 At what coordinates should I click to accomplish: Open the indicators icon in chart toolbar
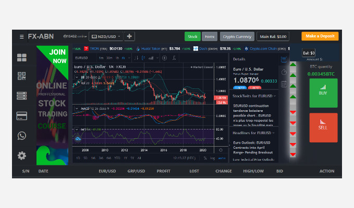pos(151,58)
